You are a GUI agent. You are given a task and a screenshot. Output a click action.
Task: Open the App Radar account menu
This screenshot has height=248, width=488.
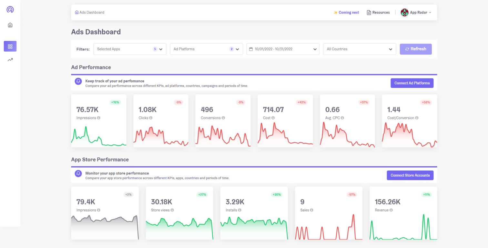point(416,13)
